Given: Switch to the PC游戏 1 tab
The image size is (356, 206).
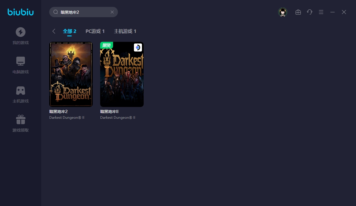Looking at the screenshot, I should 95,31.
